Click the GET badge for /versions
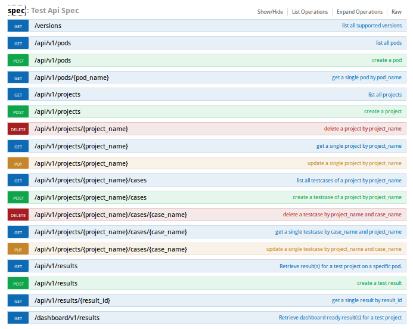 click(18, 26)
